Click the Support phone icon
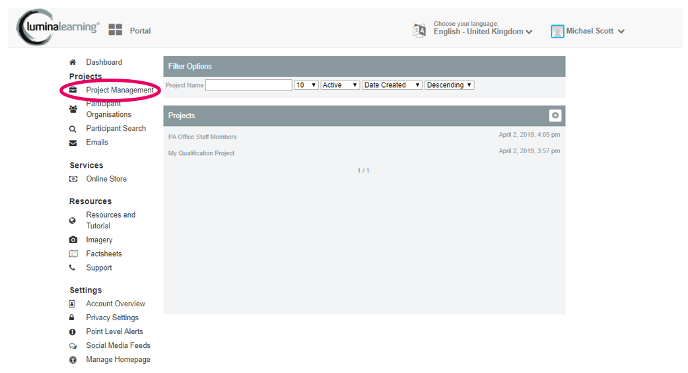Screen dimensions: 688x373 point(73,267)
